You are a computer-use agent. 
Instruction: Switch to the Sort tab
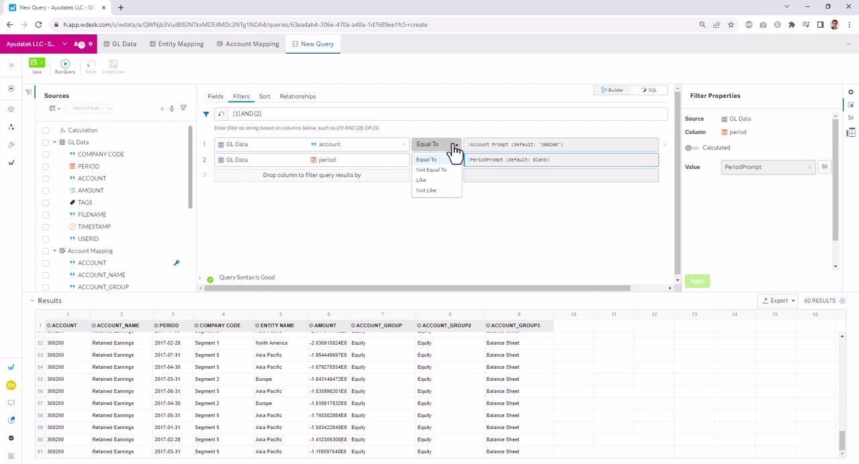click(x=264, y=97)
